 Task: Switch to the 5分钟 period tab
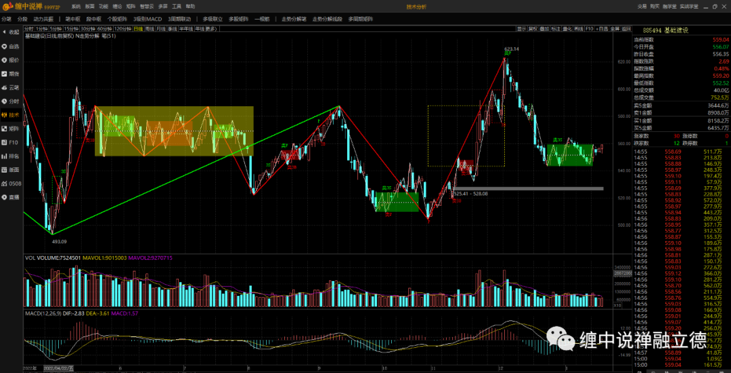pyautogui.click(x=56, y=29)
